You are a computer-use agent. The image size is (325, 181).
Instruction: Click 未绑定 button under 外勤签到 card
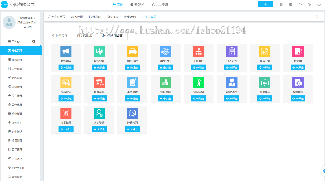pyautogui.click(x=132, y=129)
